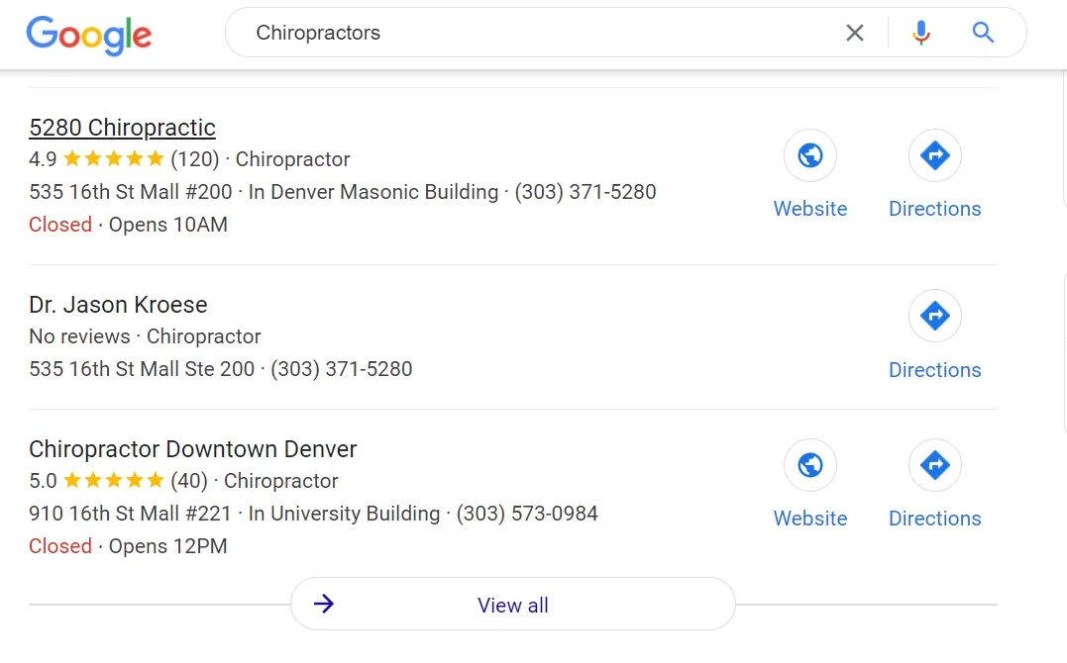The height and width of the screenshot is (663, 1067).
Task: Open Chiropractor Downtown Denver website globe icon
Action: [810, 465]
